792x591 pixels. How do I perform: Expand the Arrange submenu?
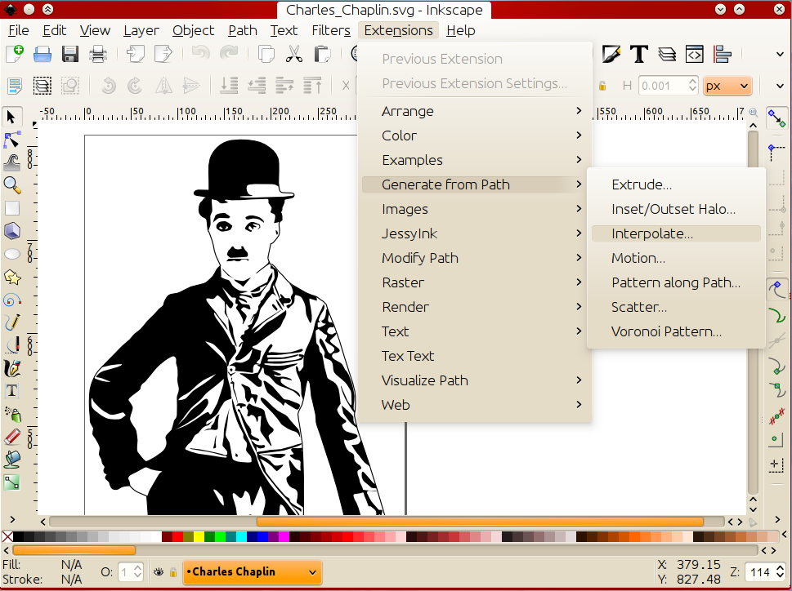[x=477, y=111]
